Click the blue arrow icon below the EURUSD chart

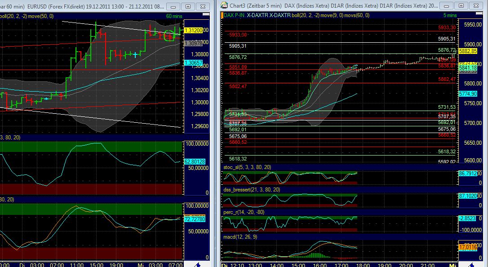(x=197, y=265)
